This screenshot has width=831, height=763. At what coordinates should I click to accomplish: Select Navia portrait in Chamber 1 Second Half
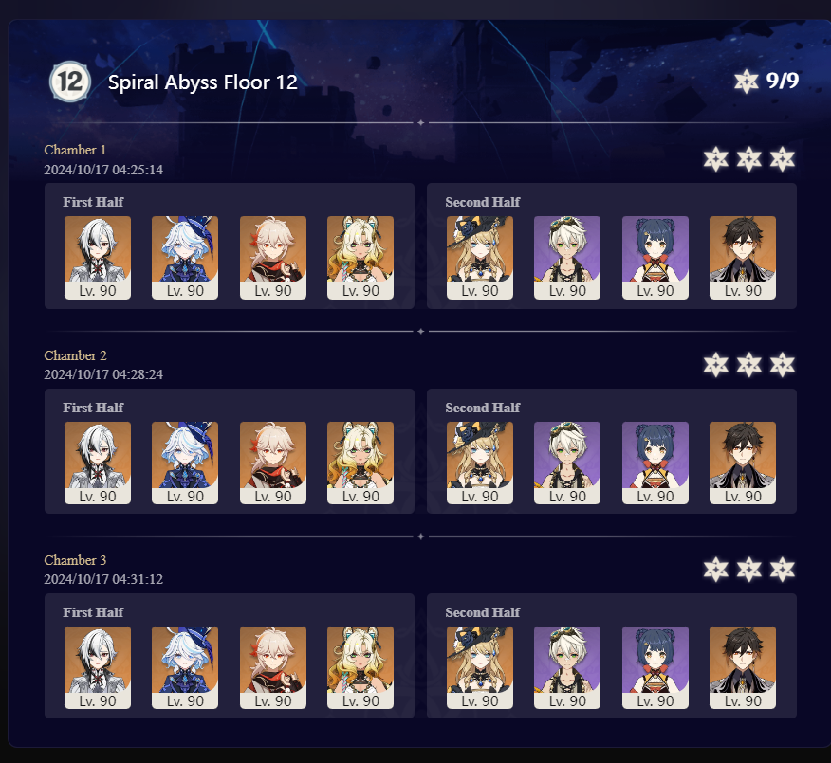click(480, 257)
